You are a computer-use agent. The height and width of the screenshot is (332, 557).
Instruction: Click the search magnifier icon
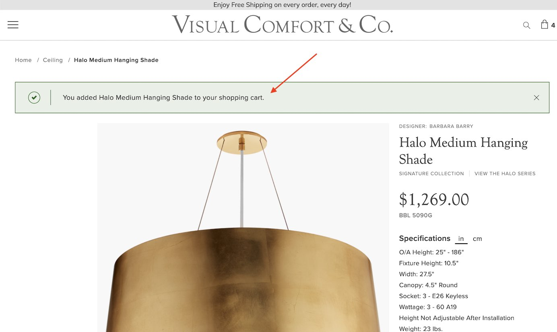[526, 25]
